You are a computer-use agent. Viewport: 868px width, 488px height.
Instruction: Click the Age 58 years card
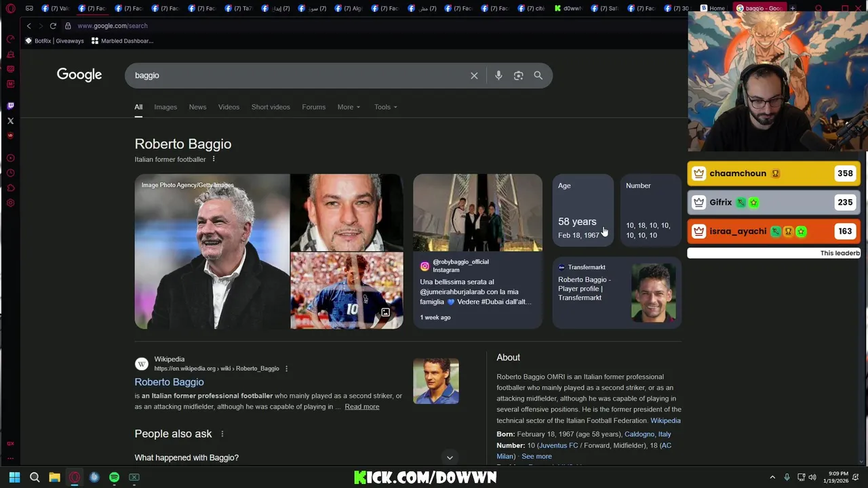pyautogui.click(x=583, y=210)
